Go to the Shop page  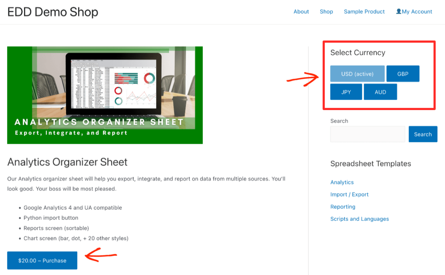(326, 11)
